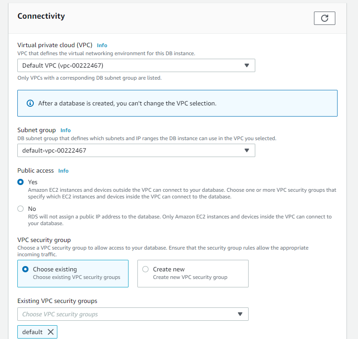Select the Choose existing security group option
Viewport: 358px width, 339px height.
pyautogui.click(x=25, y=269)
